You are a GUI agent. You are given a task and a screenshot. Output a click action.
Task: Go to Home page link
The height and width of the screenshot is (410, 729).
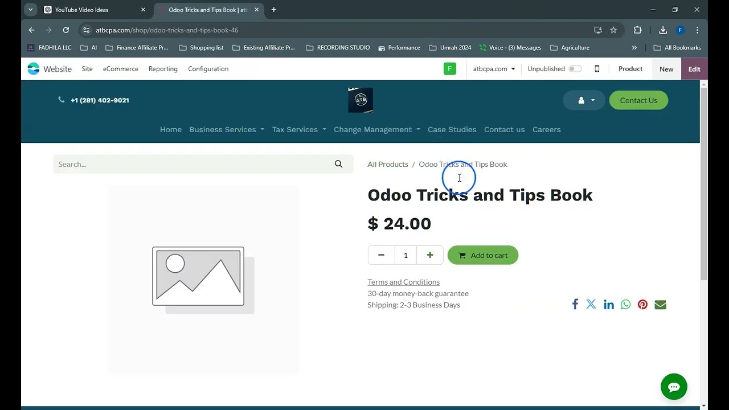(x=171, y=129)
